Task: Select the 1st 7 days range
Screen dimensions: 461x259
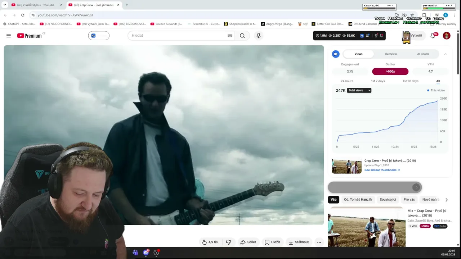Action: click(378, 81)
